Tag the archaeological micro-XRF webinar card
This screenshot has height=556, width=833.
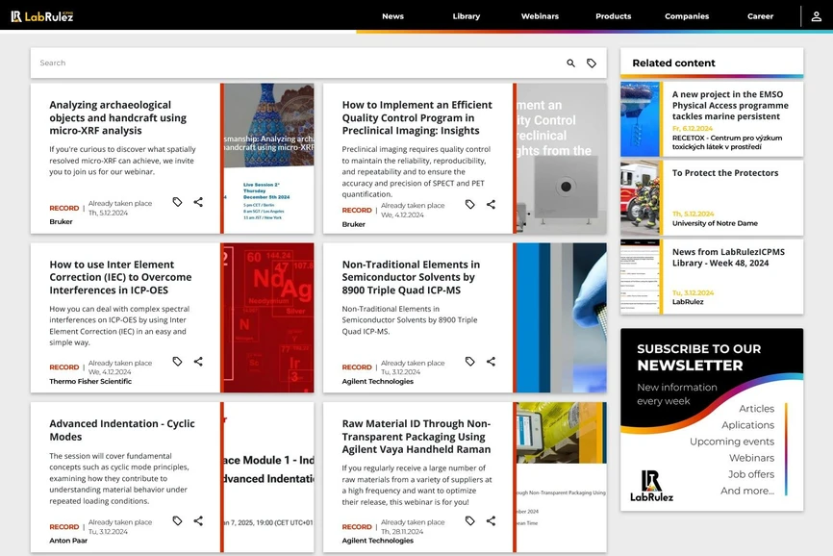click(177, 202)
